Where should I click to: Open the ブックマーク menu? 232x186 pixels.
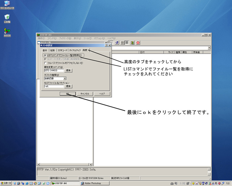(65, 38)
